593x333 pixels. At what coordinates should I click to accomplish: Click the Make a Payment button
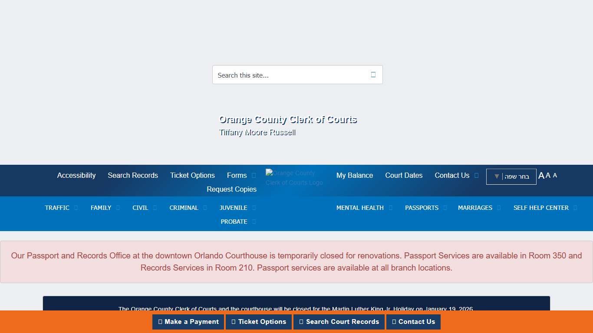pyautogui.click(x=188, y=322)
